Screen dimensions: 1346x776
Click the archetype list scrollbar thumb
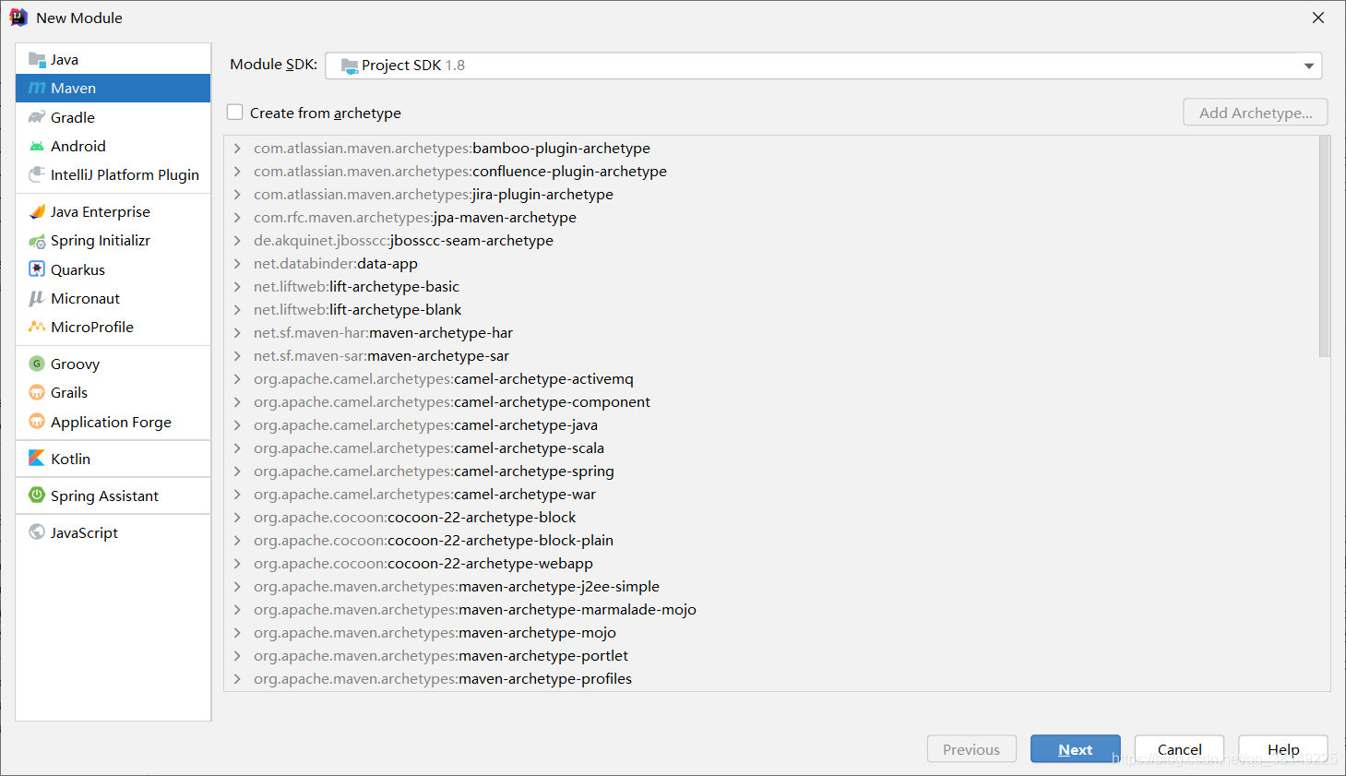click(x=1325, y=246)
